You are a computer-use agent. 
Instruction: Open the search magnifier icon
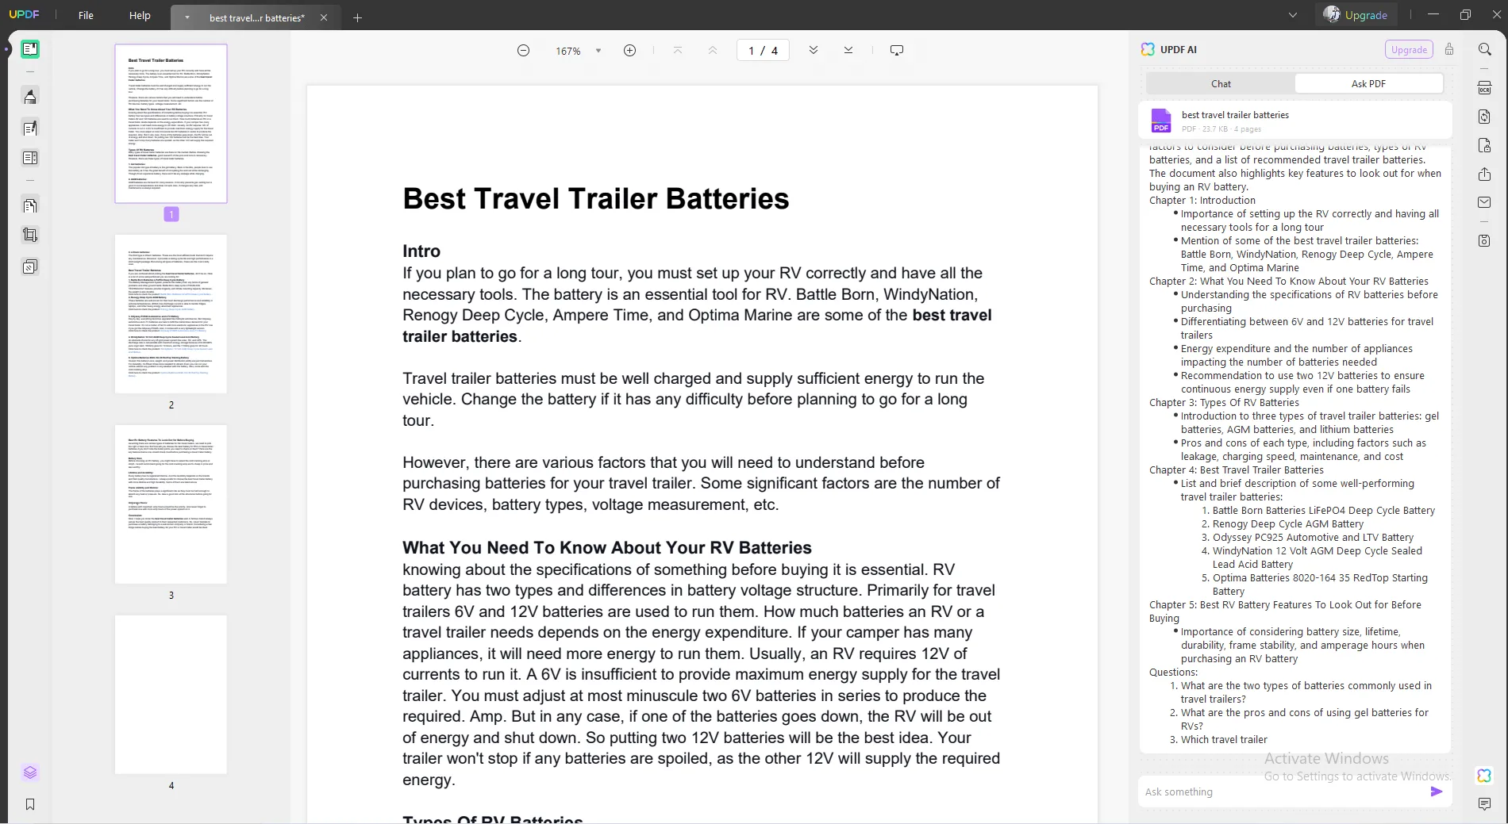(1484, 49)
